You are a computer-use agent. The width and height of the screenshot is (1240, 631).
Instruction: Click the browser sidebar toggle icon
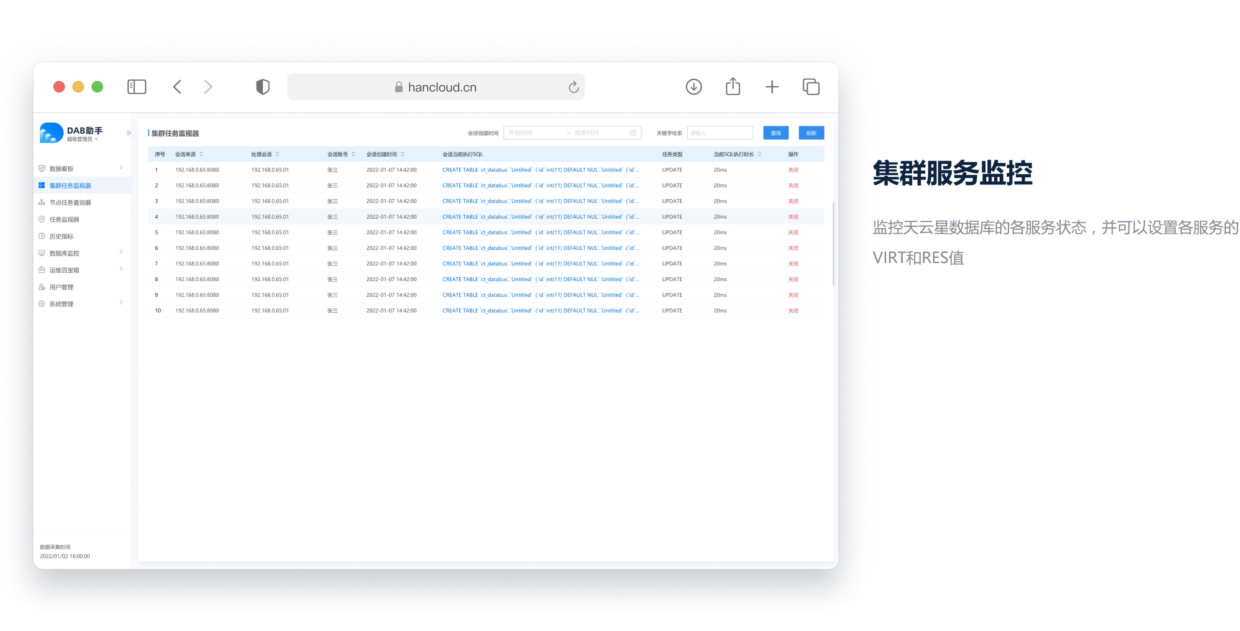pyautogui.click(x=137, y=87)
